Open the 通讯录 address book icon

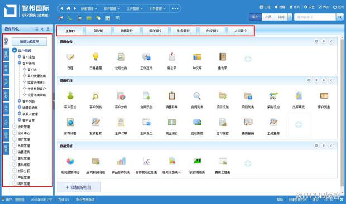click(223, 57)
